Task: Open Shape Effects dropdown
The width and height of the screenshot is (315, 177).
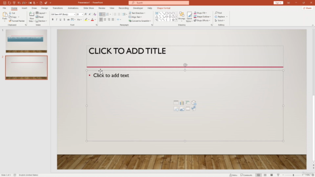Action: coord(202,21)
